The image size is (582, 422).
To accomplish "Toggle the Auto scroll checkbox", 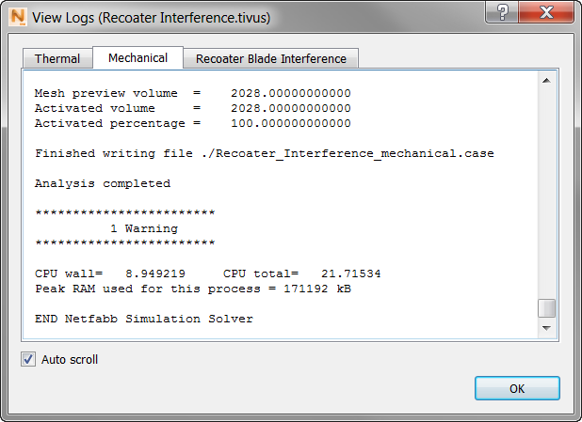I will [x=28, y=359].
